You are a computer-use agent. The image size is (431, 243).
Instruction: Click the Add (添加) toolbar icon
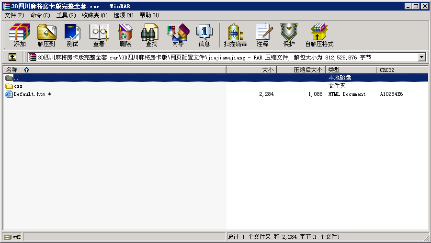point(20,35)
